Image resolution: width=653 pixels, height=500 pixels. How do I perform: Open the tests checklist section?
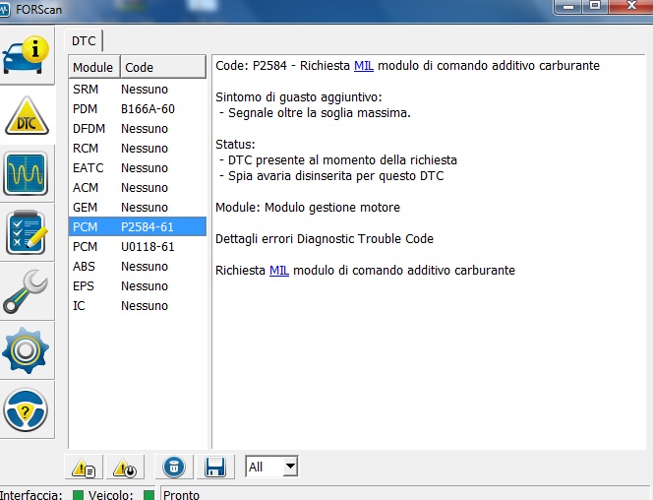point(28,233)
